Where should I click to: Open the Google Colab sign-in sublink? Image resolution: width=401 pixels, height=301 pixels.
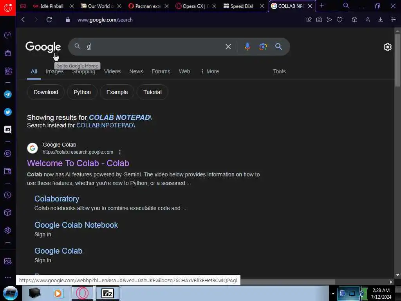coord(58,251)
